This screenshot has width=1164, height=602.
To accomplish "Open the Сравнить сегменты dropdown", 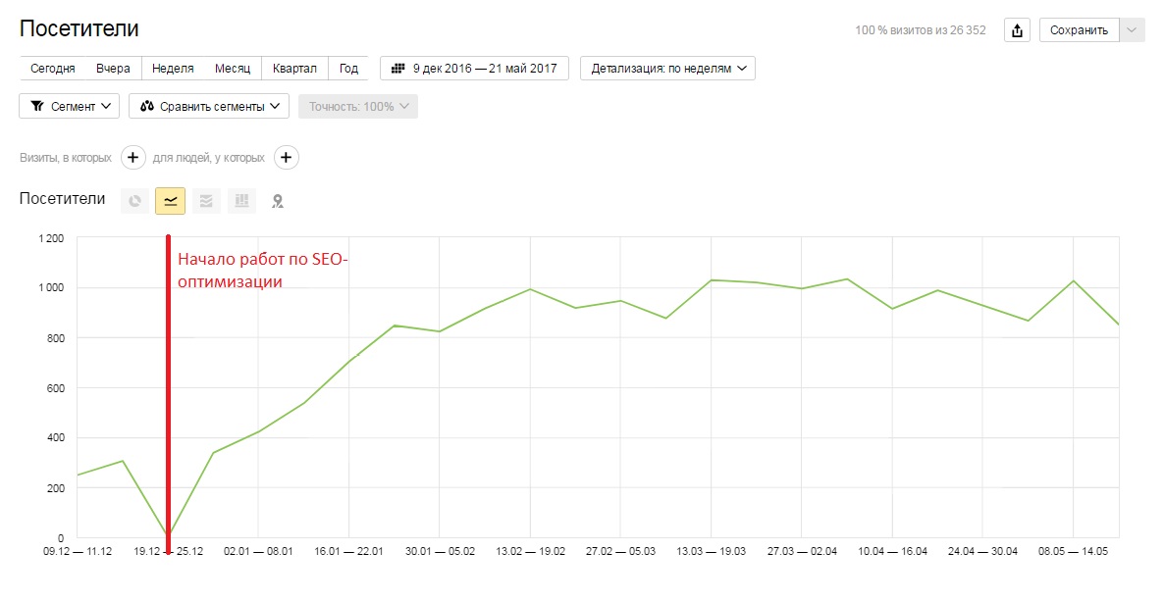I will point(209,106).
